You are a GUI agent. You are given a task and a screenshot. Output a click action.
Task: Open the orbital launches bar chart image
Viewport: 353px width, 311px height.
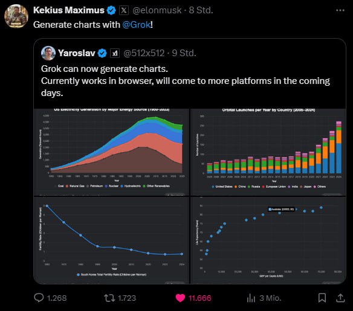click(268, 152)
